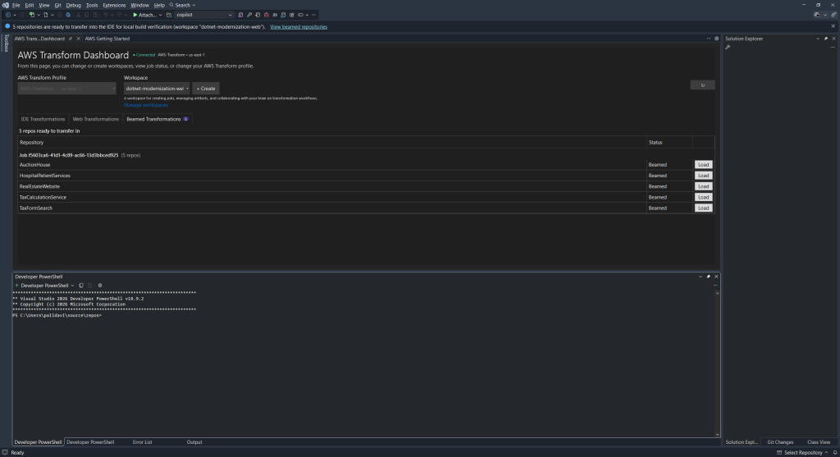Switch to Git Changes tab
The image size is (840, 457).
[x=780, y=442]
